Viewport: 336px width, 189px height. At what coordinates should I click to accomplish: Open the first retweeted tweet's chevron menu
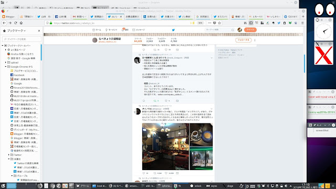[x=212, y=58]
